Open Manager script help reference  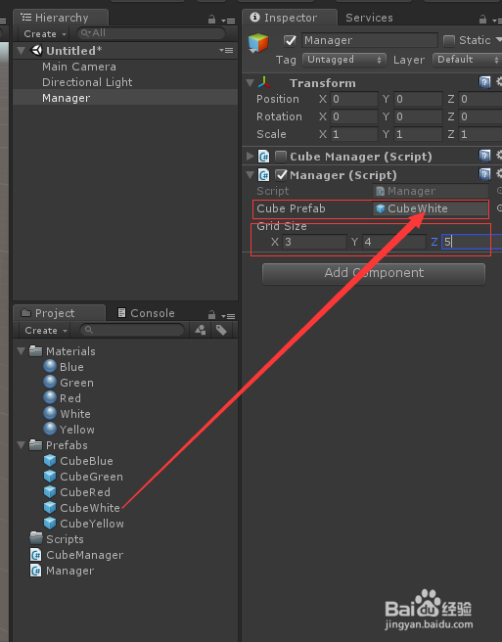[484, 174]
